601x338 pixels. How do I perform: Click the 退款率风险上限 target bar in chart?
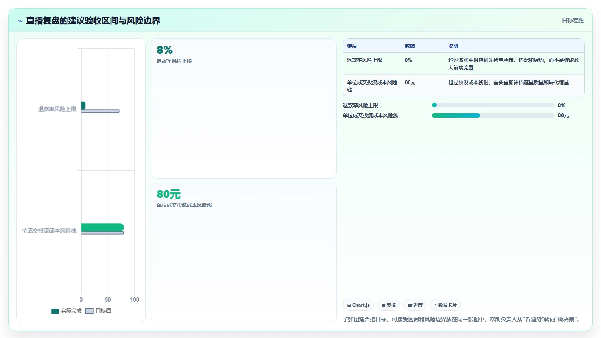click(100, 111)
